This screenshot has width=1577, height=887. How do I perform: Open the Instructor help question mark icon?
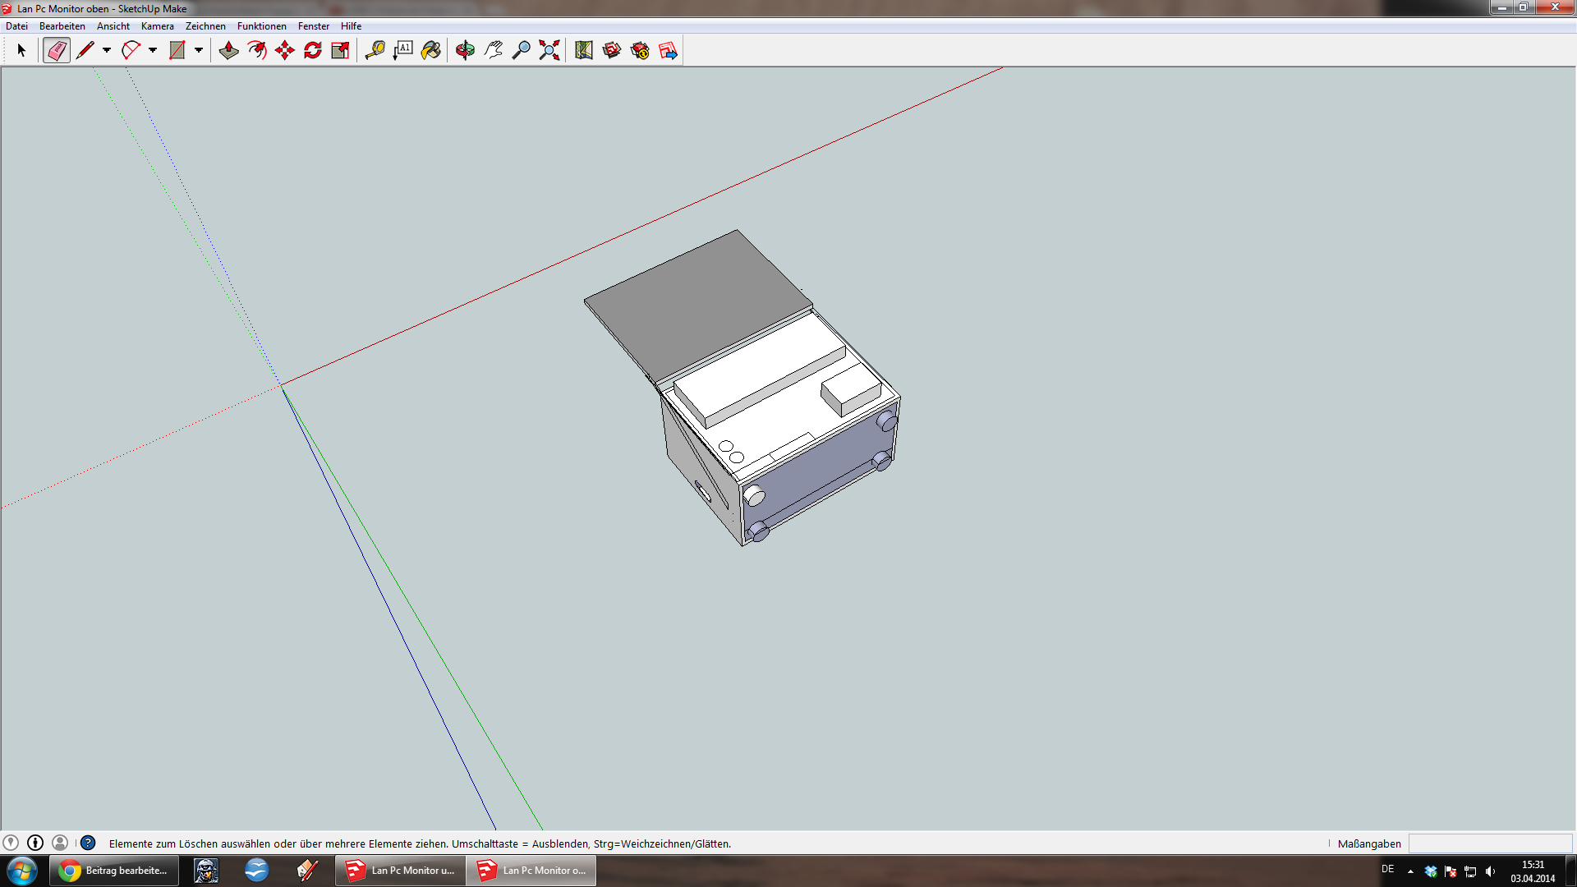pyautogui.click(x=88, y=843)
